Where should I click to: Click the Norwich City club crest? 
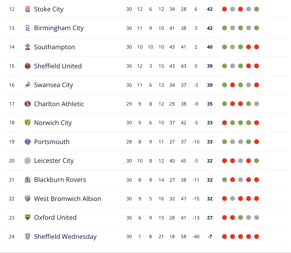pyautogui.click(x=28, y=123)
